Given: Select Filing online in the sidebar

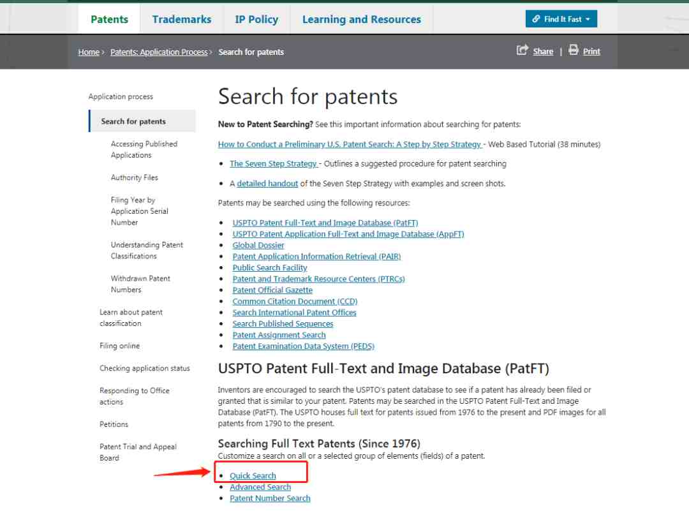Looking at the screenshot, I should (x=119, y=346).
